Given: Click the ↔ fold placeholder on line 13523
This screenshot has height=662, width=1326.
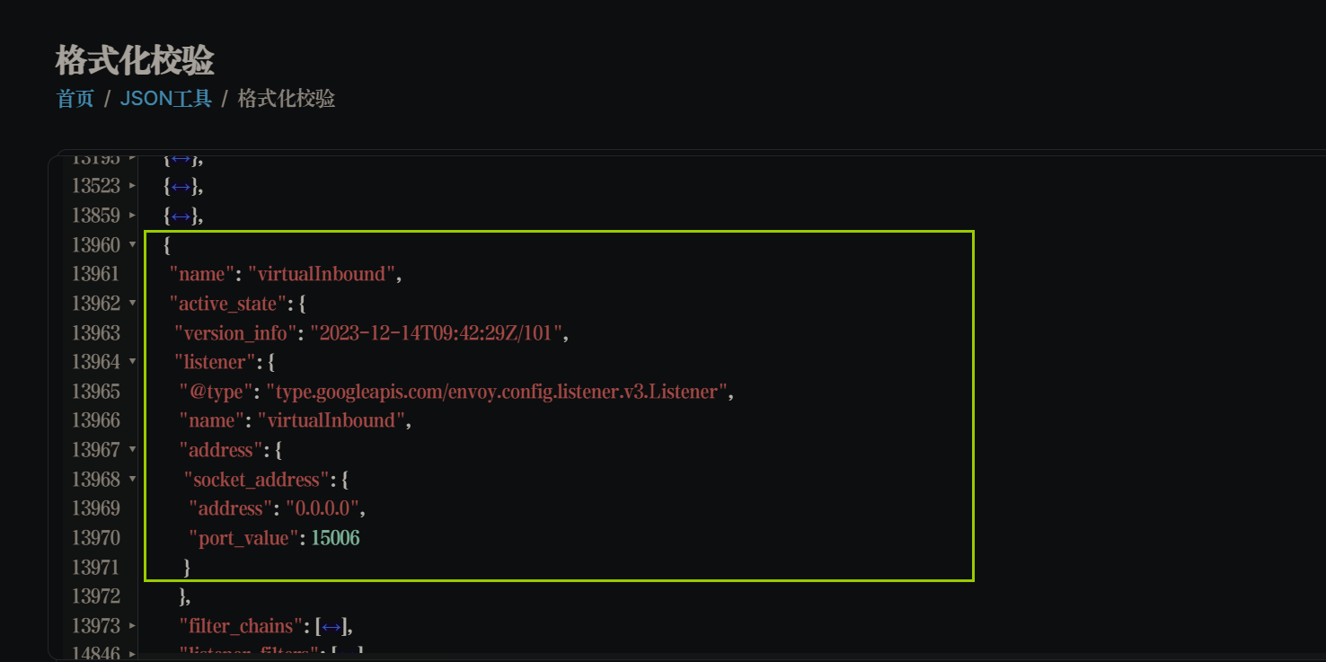Looking at the screenshot, I should click(181, 187).
